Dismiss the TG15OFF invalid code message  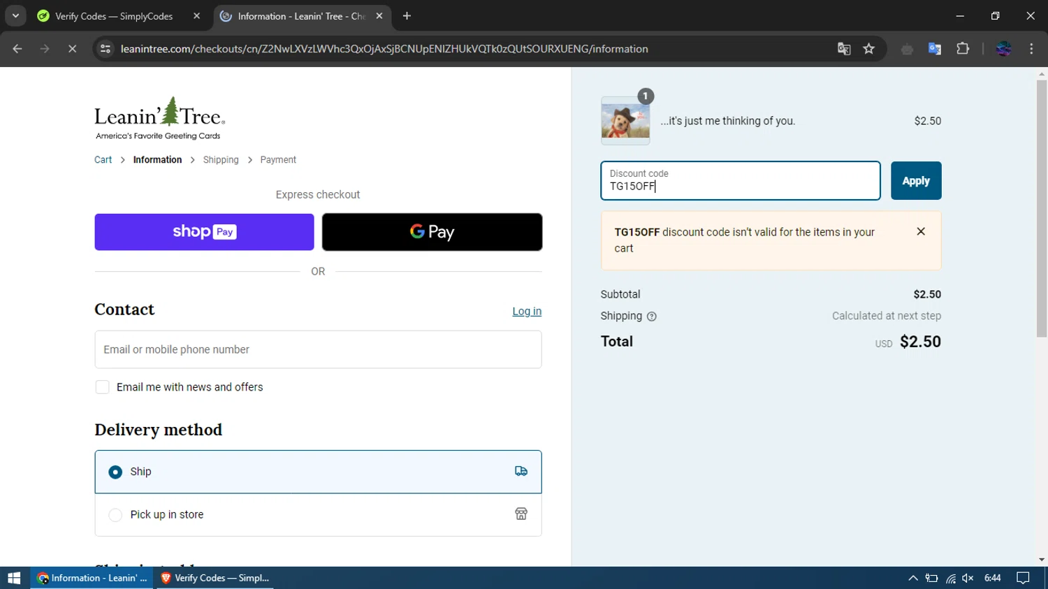921,232
